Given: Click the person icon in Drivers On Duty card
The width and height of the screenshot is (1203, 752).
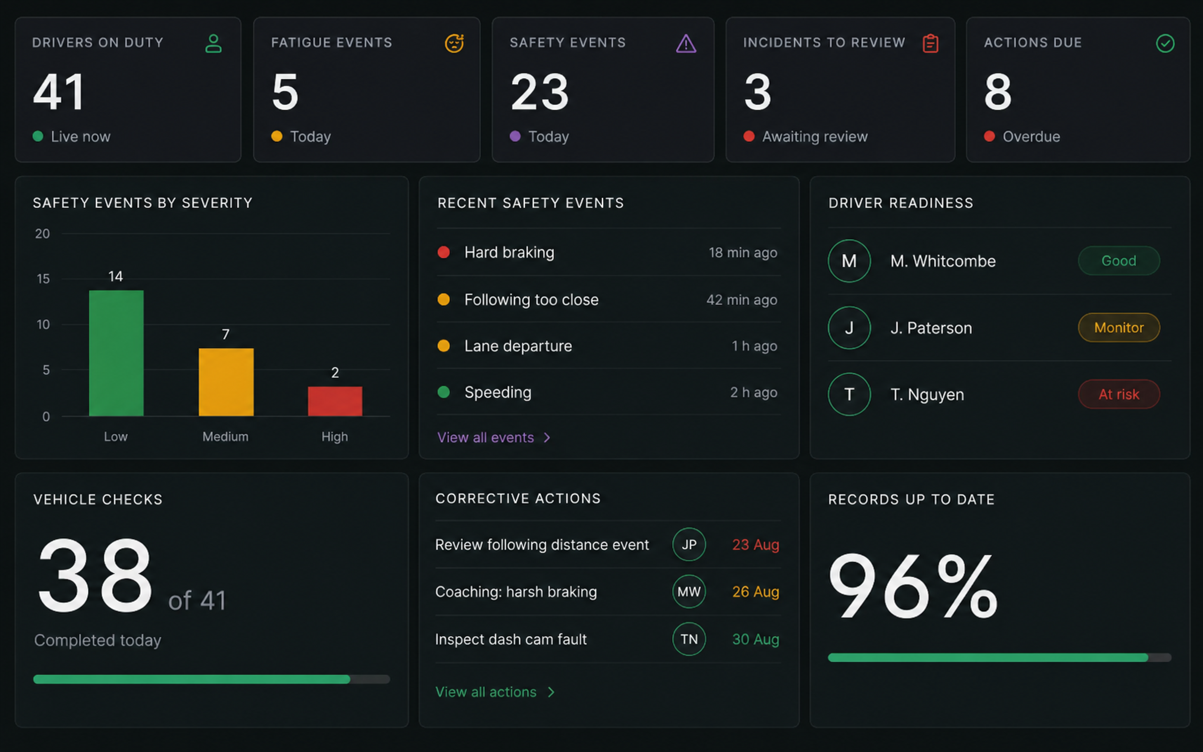Looking at the screenshot, I should [x=213, y=43].
